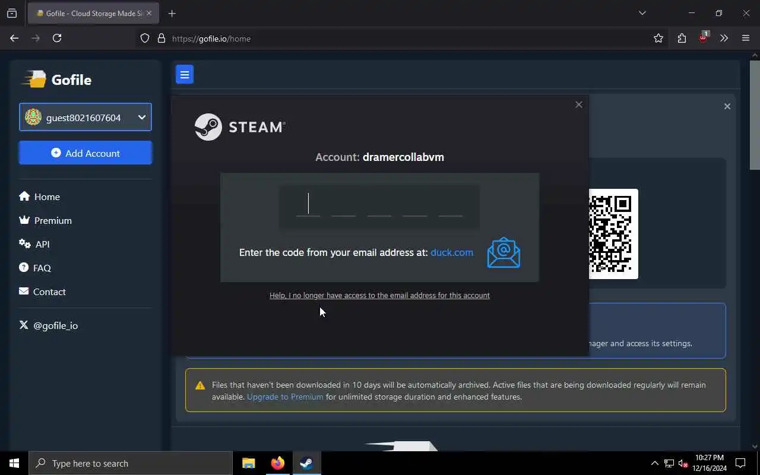Click the QR code image

(613, 234)
